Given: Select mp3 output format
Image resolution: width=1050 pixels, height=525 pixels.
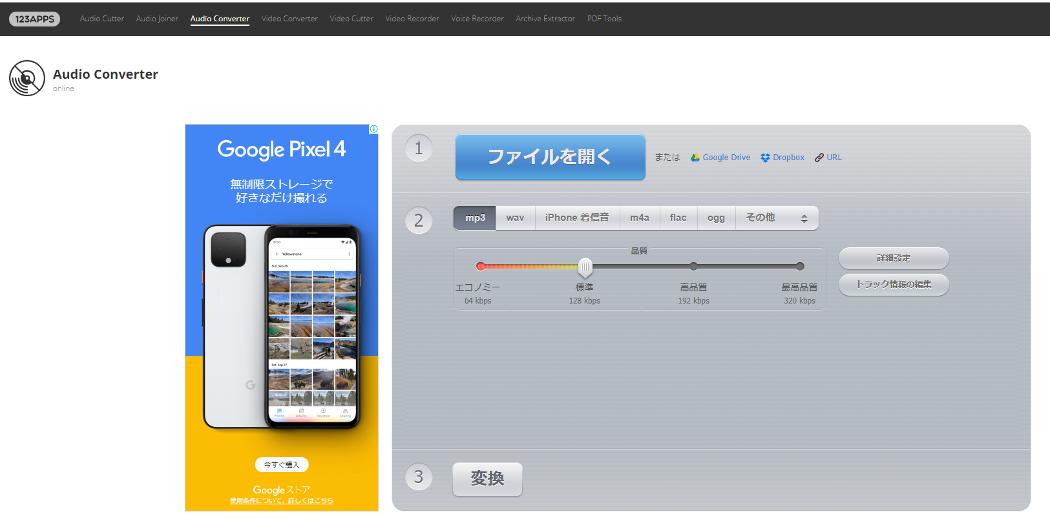Looking at the screenshot, I should click(x=475, y=218).
